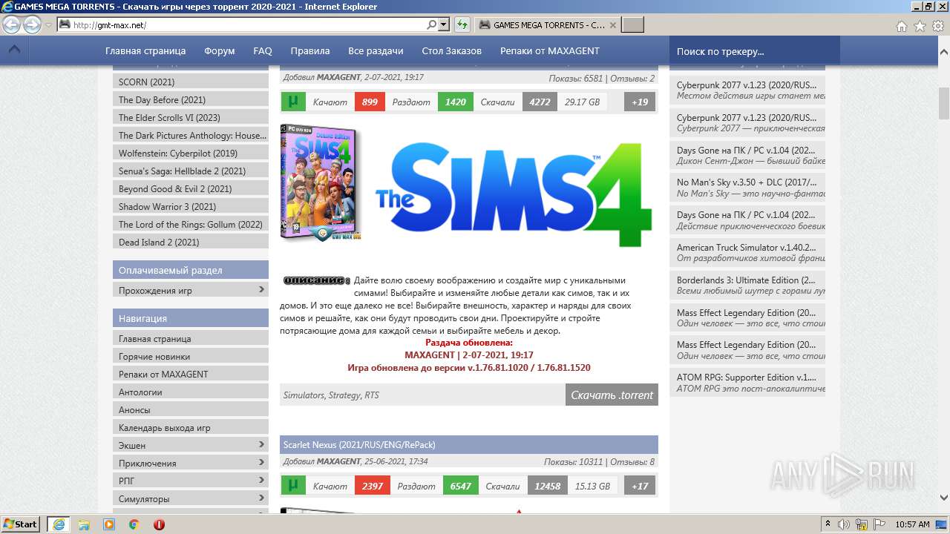This screenshot has width=950, height=534.
Task: Click the +19 rating button
Action: (640, 102)
